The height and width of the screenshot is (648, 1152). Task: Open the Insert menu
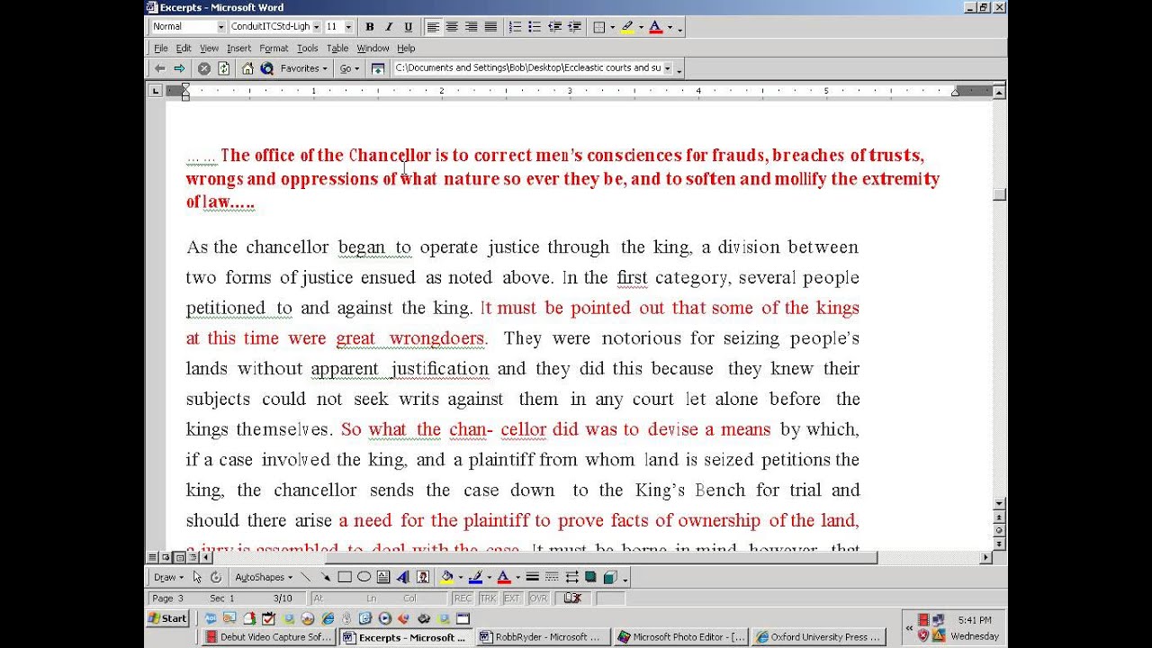point(238,48)
